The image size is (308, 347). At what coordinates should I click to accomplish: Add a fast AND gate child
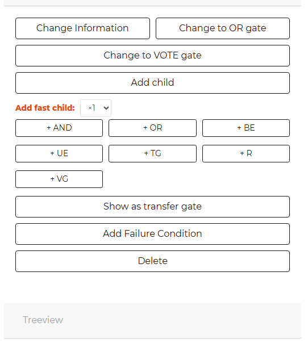click(59, 128)
